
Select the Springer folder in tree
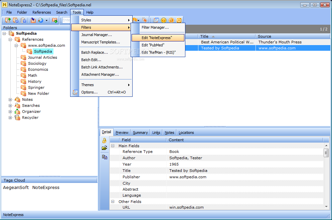[x=36, y=87]
